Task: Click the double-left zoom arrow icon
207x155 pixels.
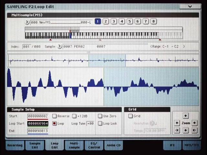Action: pyautogui.click(x=177, y=130)
